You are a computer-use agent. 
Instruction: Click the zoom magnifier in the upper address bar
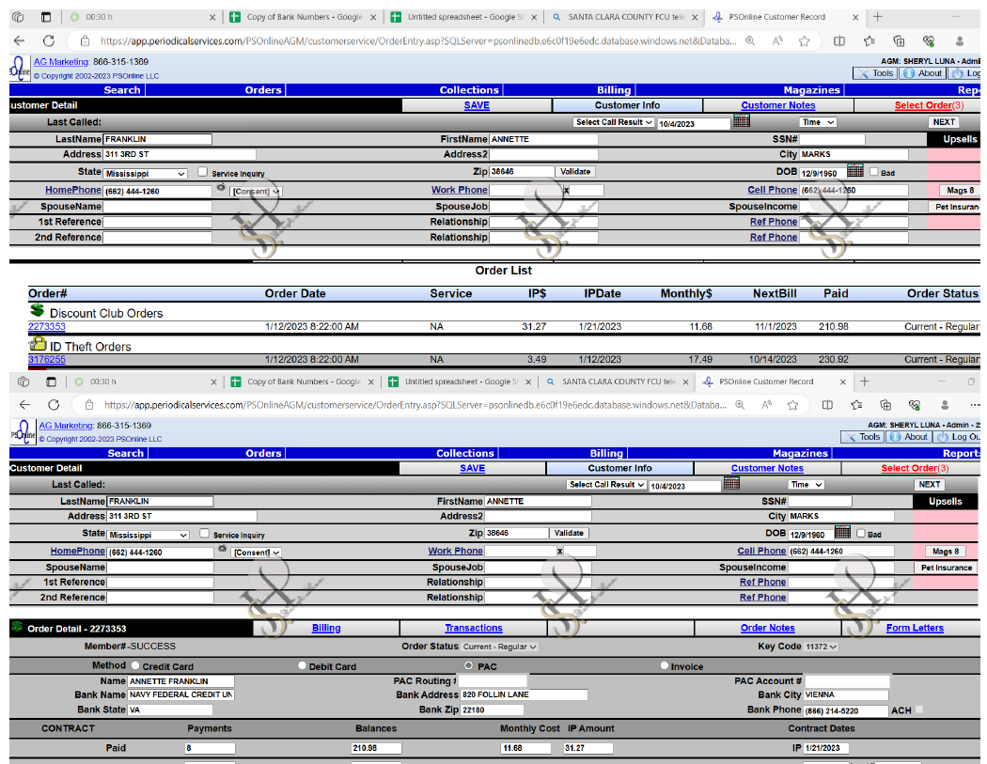750,41
